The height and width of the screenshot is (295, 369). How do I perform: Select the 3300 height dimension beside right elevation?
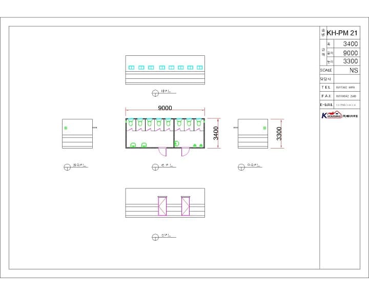279,134
